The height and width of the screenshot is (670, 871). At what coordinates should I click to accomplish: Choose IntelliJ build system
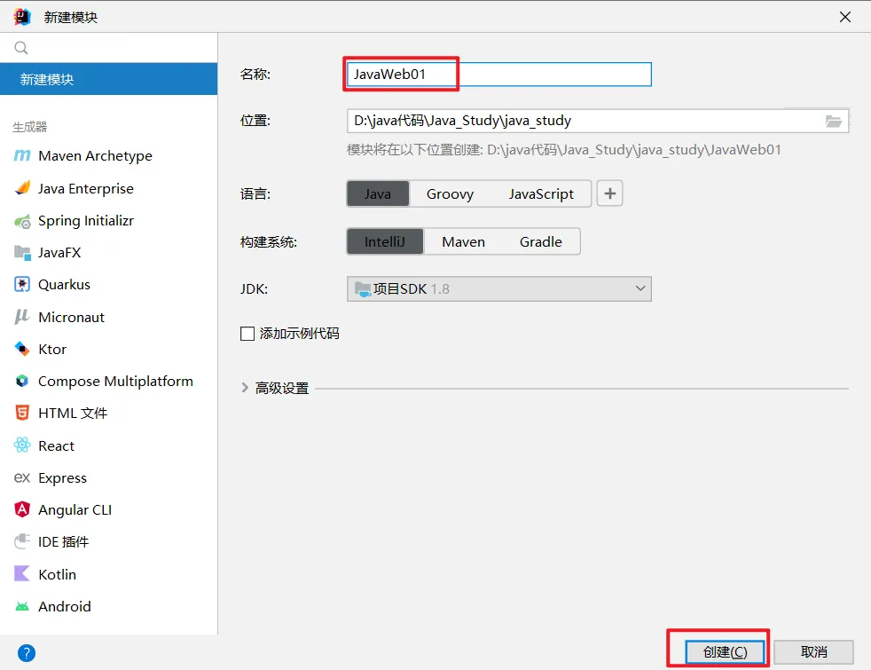pyautogui.click(x=384, y=241)
